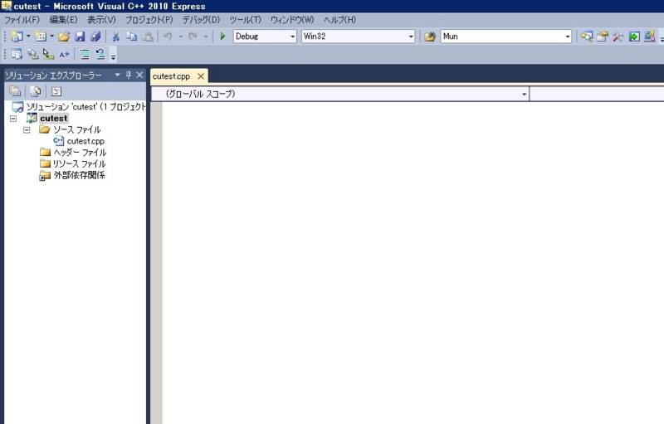Open Solution Explorer from the toolbar icon

click(587, 37)
